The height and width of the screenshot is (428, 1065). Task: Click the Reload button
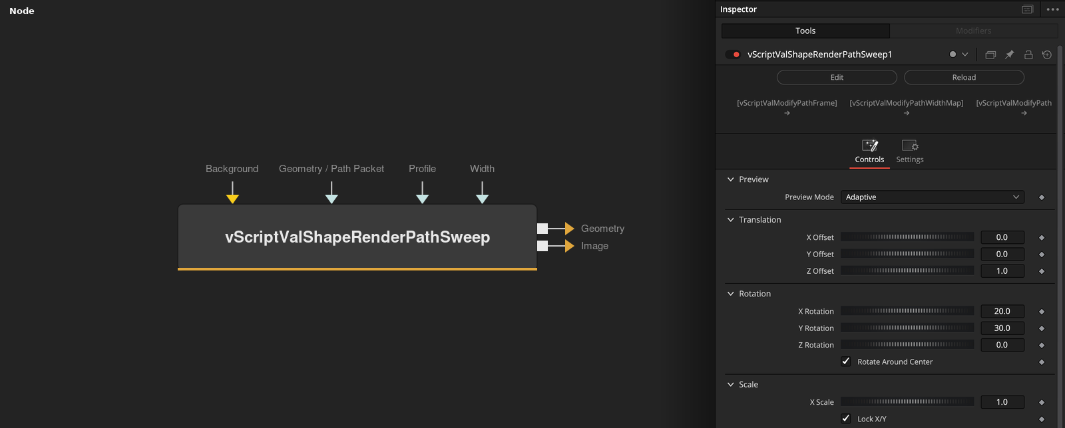click(964, 77)
